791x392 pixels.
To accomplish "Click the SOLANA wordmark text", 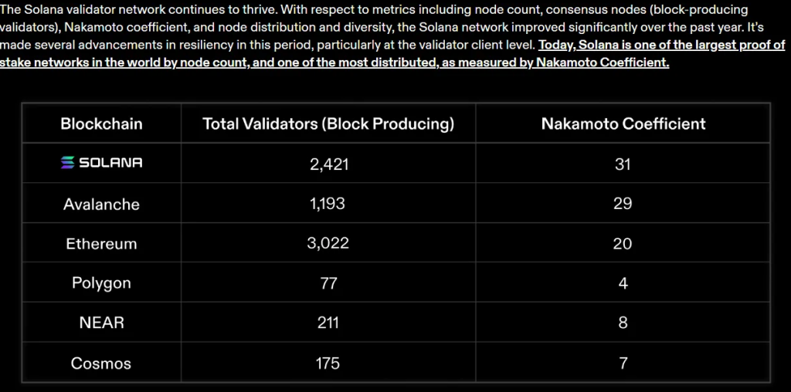I will [x=110, y=163].
